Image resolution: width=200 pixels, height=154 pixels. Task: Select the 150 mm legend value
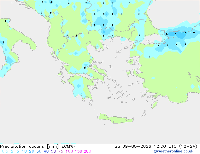(x=79, y=151)
